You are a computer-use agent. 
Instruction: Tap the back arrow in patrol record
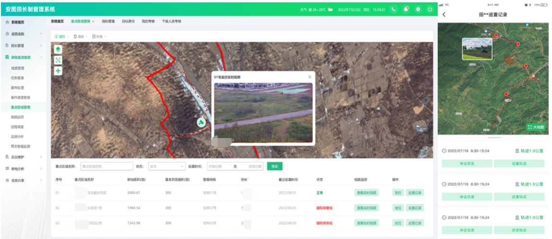point(444,14)
